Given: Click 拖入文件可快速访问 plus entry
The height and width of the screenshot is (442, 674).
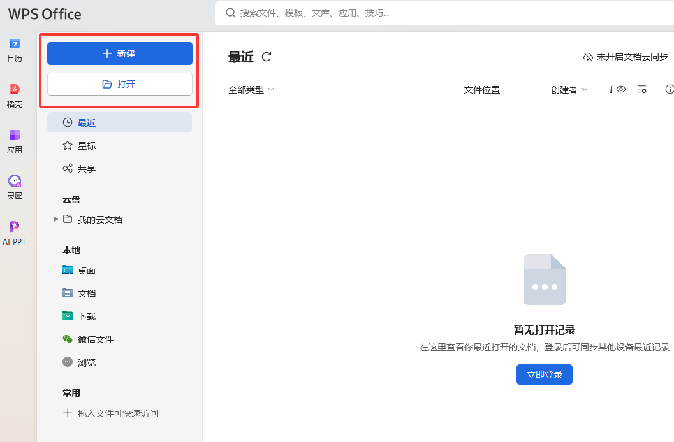Looking at the screenshot, I should click(x=110, y=413).
